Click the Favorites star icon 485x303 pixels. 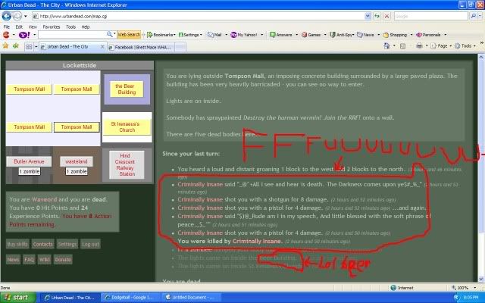[7, 45]
